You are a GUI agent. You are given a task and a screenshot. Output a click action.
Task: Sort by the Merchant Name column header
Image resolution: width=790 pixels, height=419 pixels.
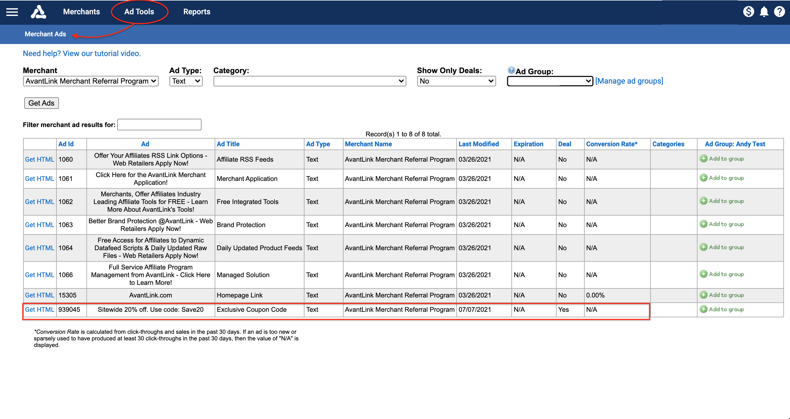point(368,144)
